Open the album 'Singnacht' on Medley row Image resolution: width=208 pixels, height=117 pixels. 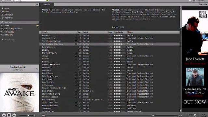(x=130, y=100)
